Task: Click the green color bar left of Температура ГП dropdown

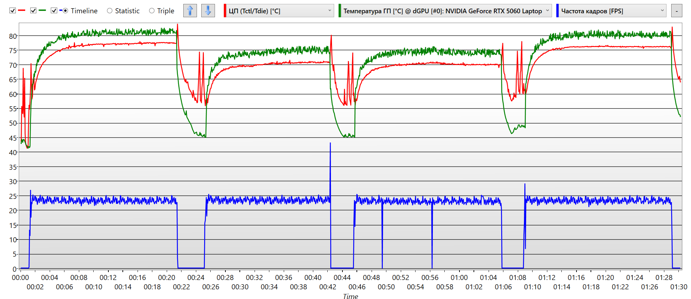Action: click(340, 11)
